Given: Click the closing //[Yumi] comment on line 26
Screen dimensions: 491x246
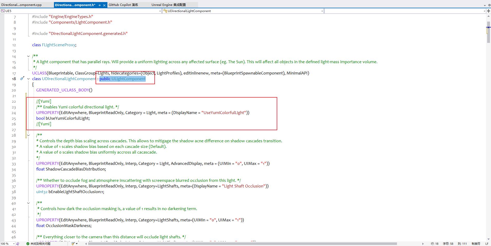Looking at the screenshot, I should click(44, 124).
